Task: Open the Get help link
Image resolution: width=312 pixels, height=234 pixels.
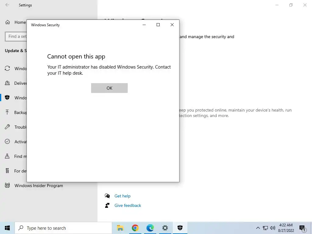Action: point(122,196)
